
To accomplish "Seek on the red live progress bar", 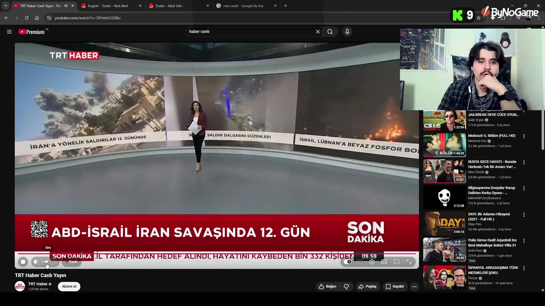I will 217,254.
